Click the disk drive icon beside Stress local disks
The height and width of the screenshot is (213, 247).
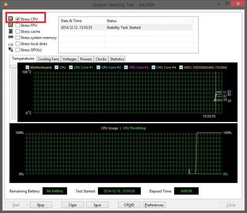[11, 44]
